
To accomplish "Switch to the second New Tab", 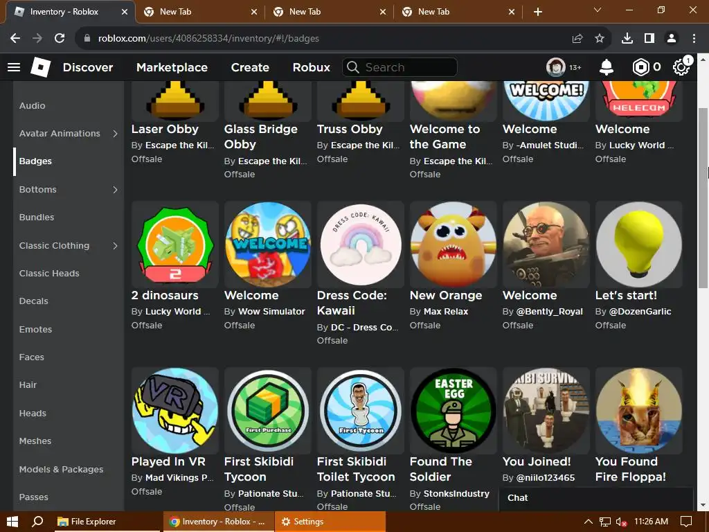I will [x=330, y=12].
